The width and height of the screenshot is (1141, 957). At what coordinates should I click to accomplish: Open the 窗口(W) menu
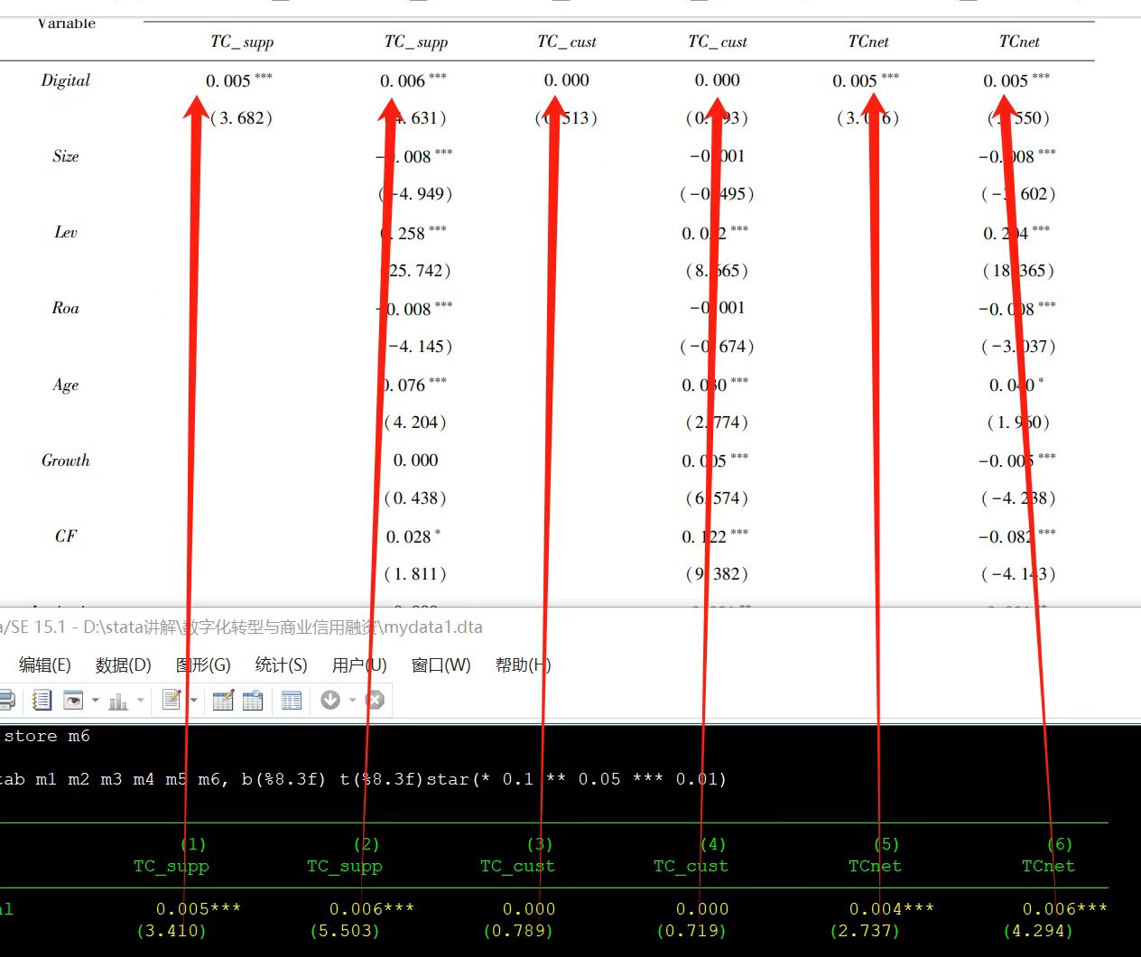coord(441,665)
